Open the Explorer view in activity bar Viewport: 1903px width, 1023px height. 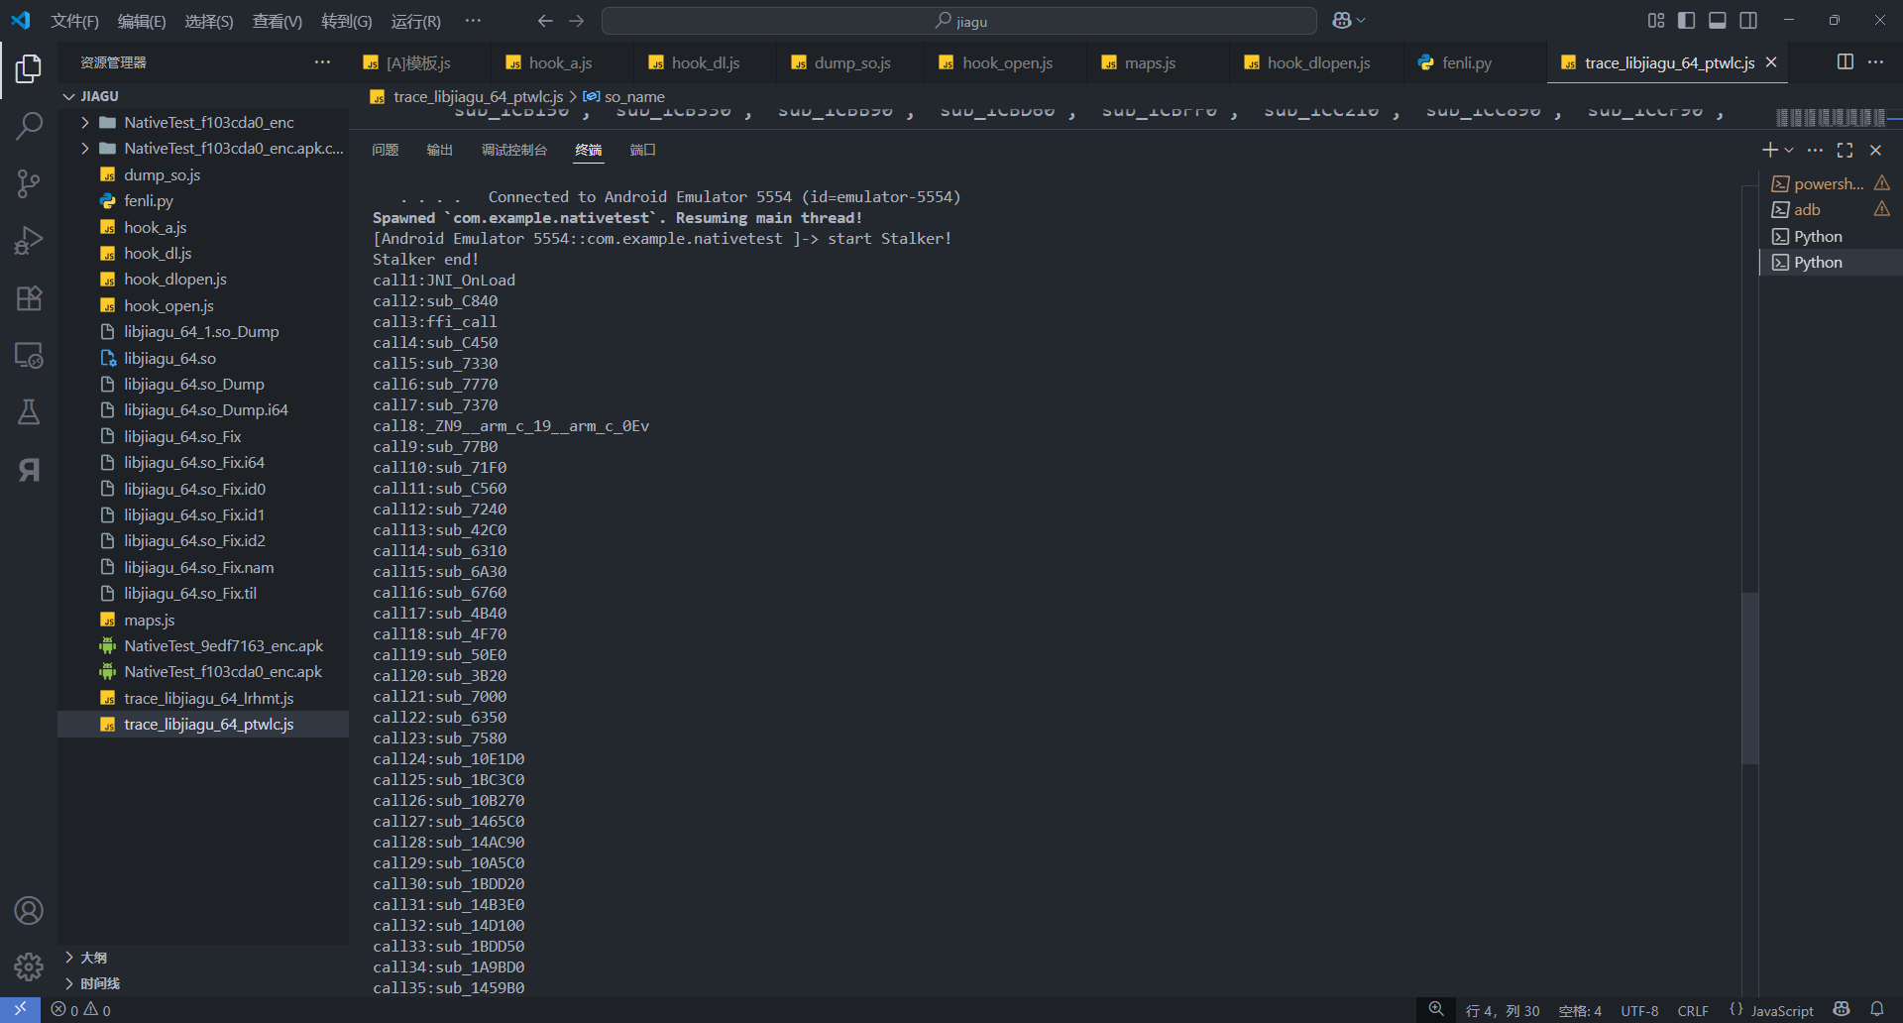click(29, 68)
